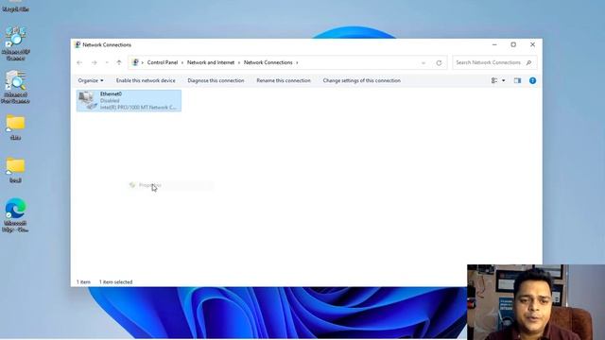Click the Back navigation arrow
Viewport: 605px width, 340px height.
(79, 62)
